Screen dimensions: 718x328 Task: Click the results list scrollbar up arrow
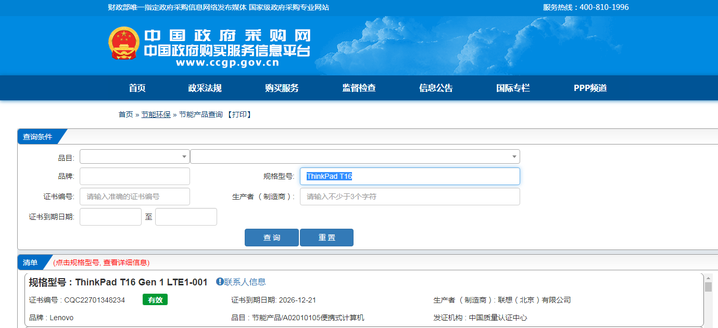click(708, 278)
